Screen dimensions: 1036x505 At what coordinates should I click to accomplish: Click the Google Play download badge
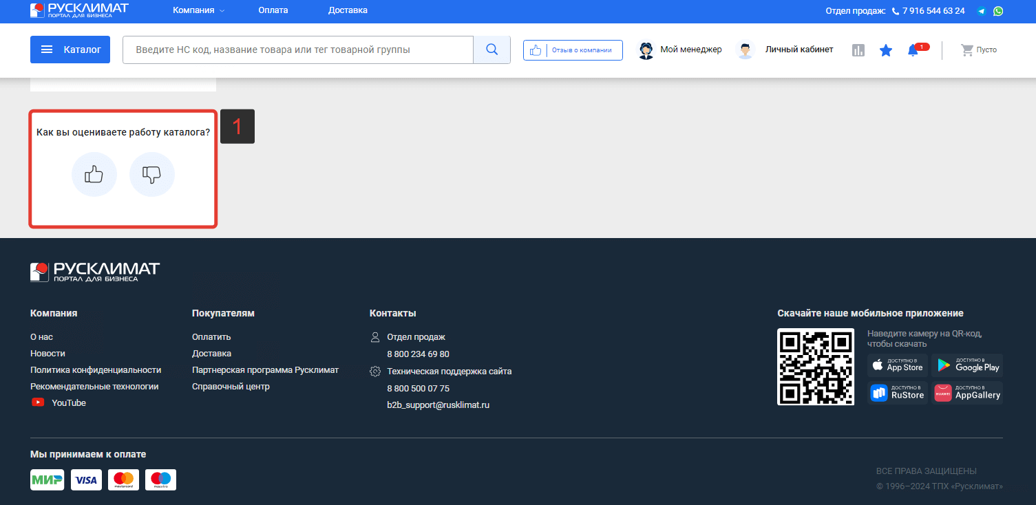click(x=967, y=365)
